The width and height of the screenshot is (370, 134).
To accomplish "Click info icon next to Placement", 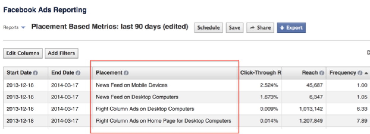I will coord(126,73).
